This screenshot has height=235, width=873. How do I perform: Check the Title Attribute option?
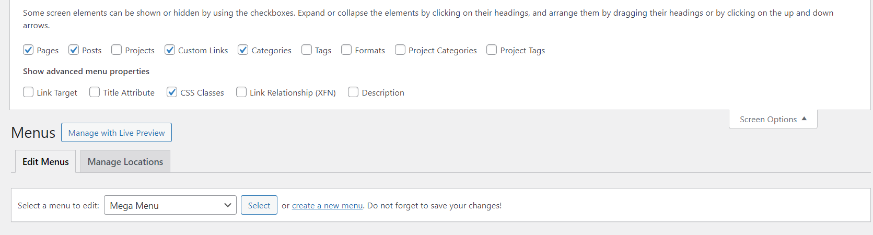pyautogui.click(x=95, y=92)
